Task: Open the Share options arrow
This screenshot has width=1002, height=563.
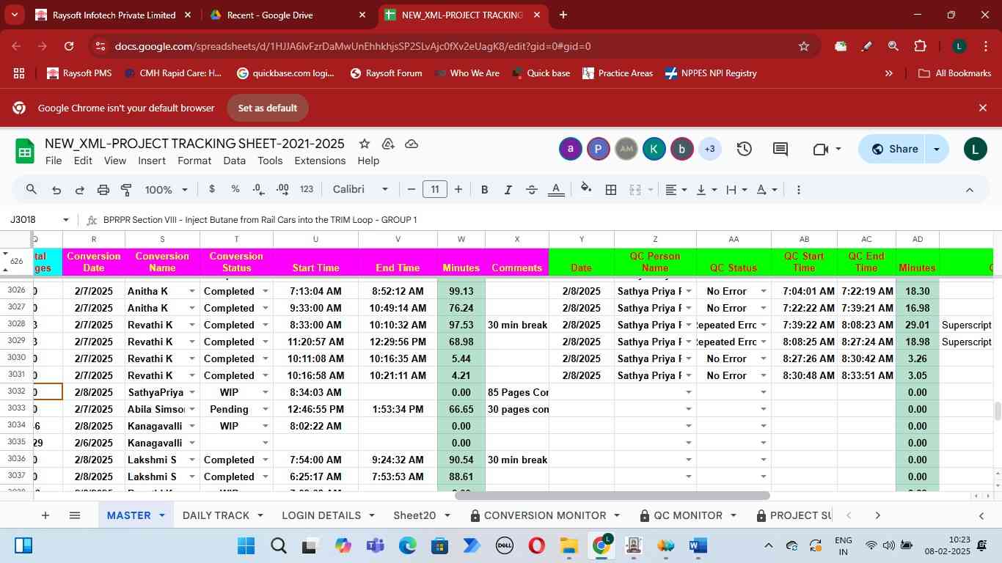Action: [937, 149]
